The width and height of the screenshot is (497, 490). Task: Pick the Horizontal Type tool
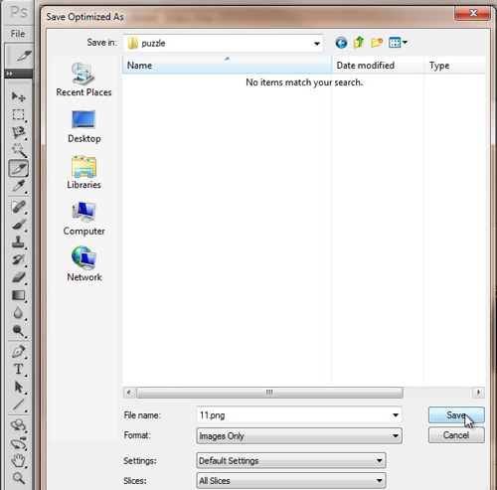18,369
